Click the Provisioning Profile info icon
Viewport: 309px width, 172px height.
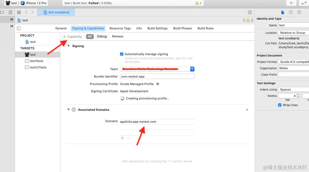click(158, 84)
